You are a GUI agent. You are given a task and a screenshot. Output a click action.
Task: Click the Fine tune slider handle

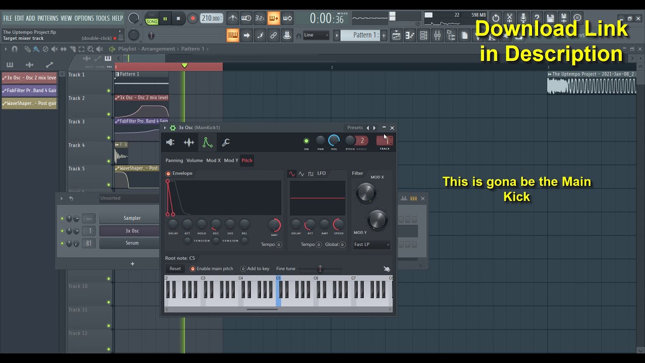click(320, 269)
